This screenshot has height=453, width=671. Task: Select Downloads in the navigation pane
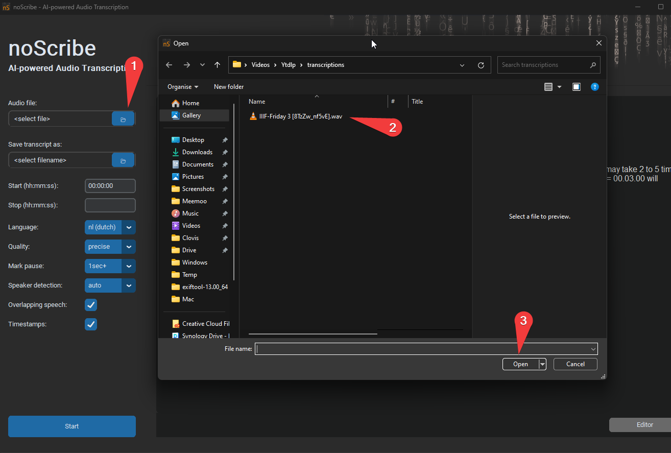(197, 152)
